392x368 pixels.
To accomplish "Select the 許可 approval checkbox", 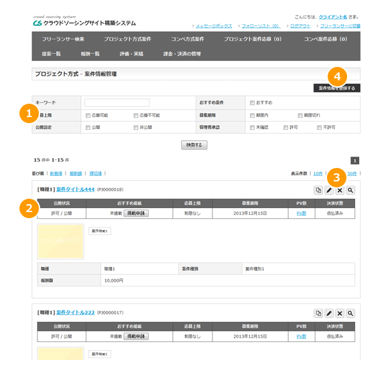I will [x=285, y=128].
